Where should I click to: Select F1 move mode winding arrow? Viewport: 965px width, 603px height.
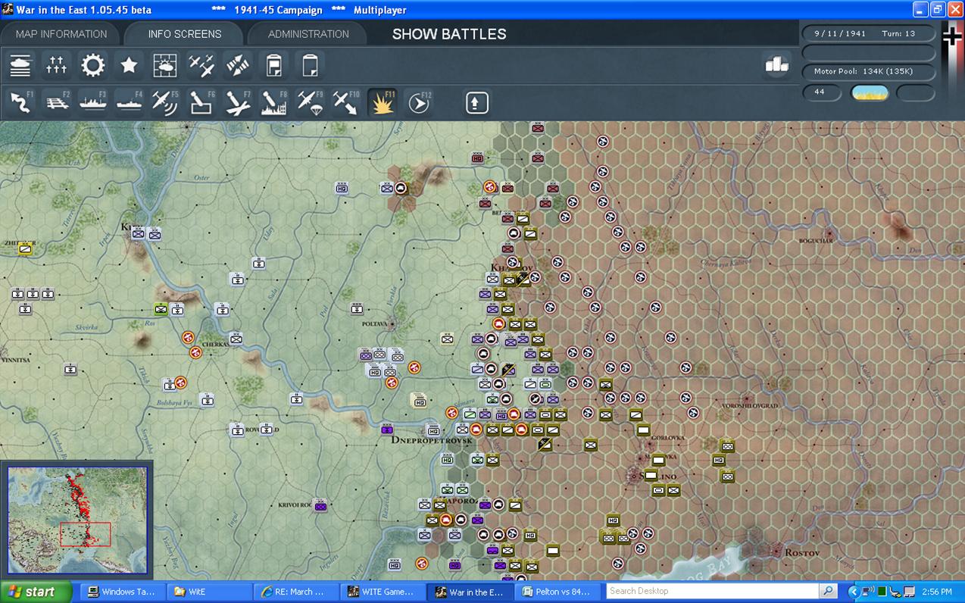20,102
